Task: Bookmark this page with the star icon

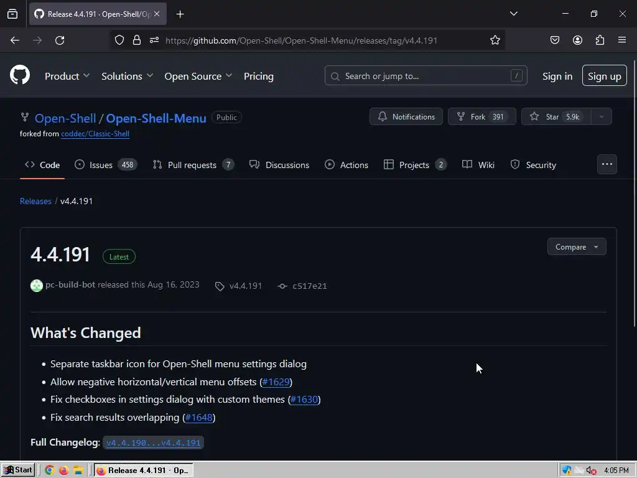Action: click(495, 40)
